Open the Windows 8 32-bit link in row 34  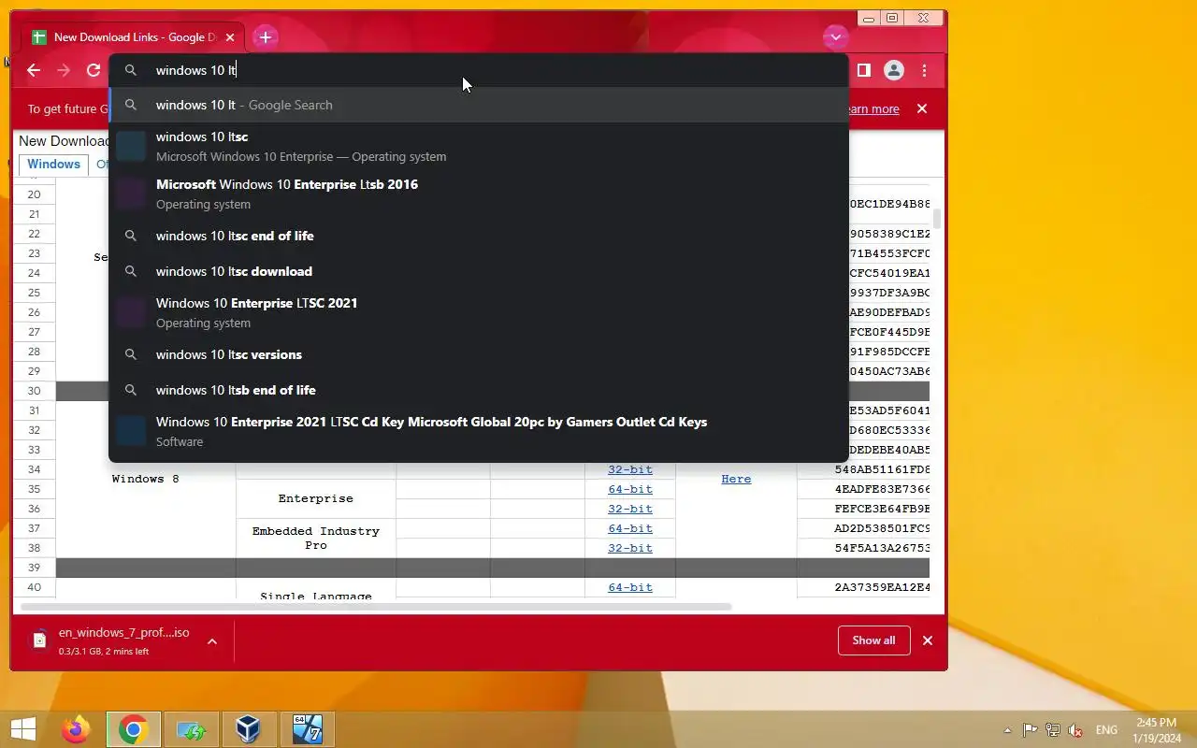(x=630, y=469)
